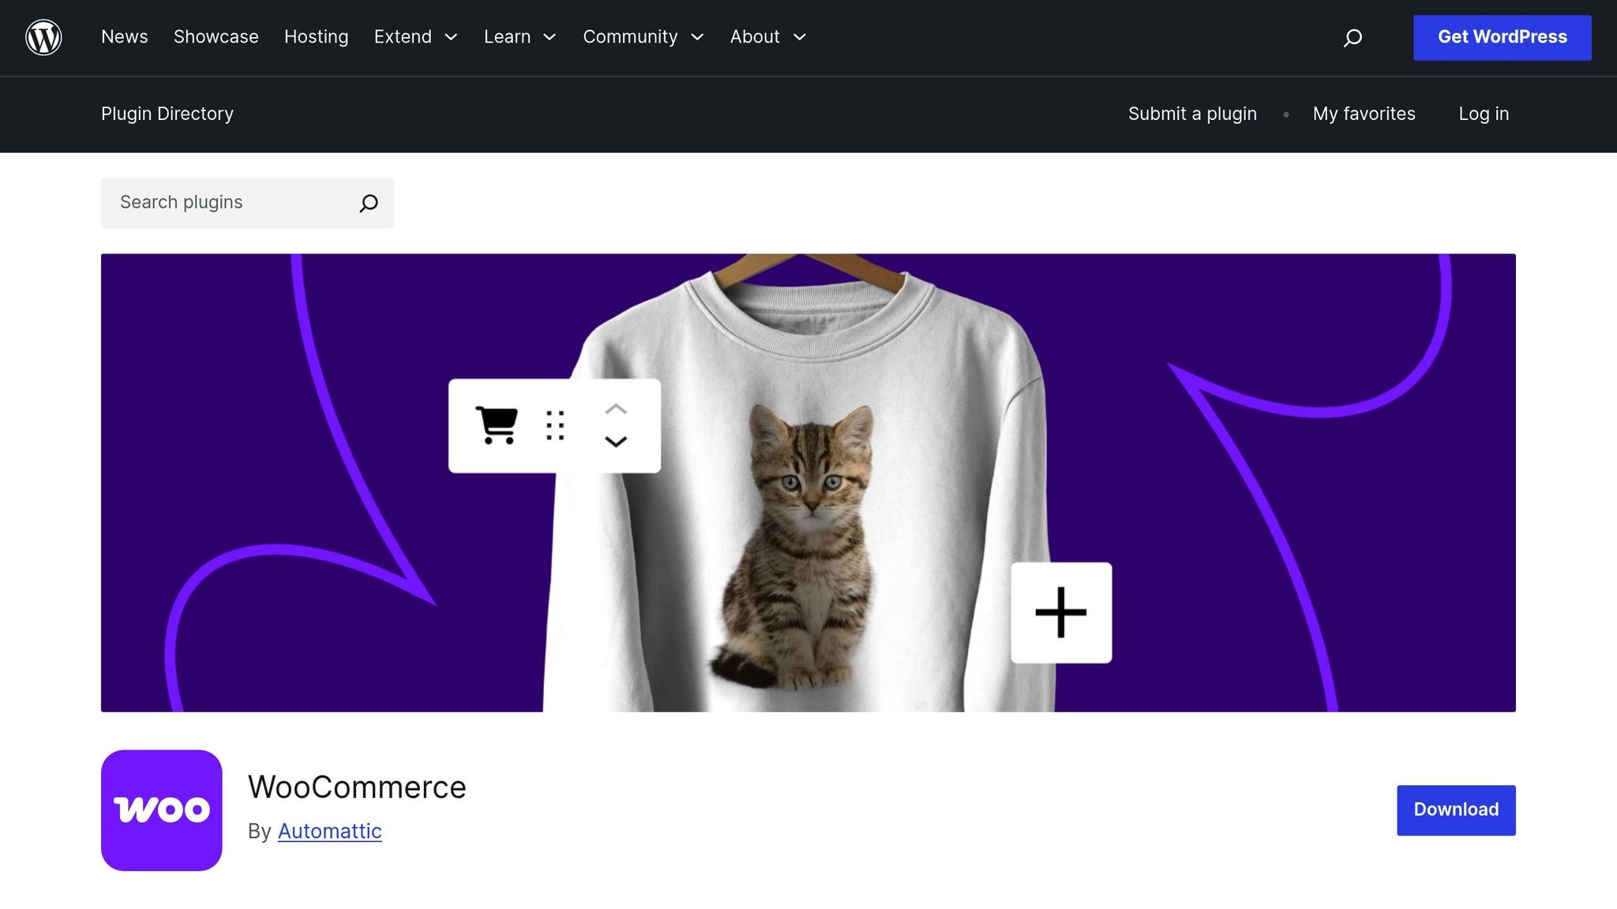
Task: Download the WooCommerce plugin
Action: pos(1455,810)
